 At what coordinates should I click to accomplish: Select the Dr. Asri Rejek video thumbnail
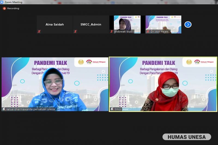click(163, 24)
